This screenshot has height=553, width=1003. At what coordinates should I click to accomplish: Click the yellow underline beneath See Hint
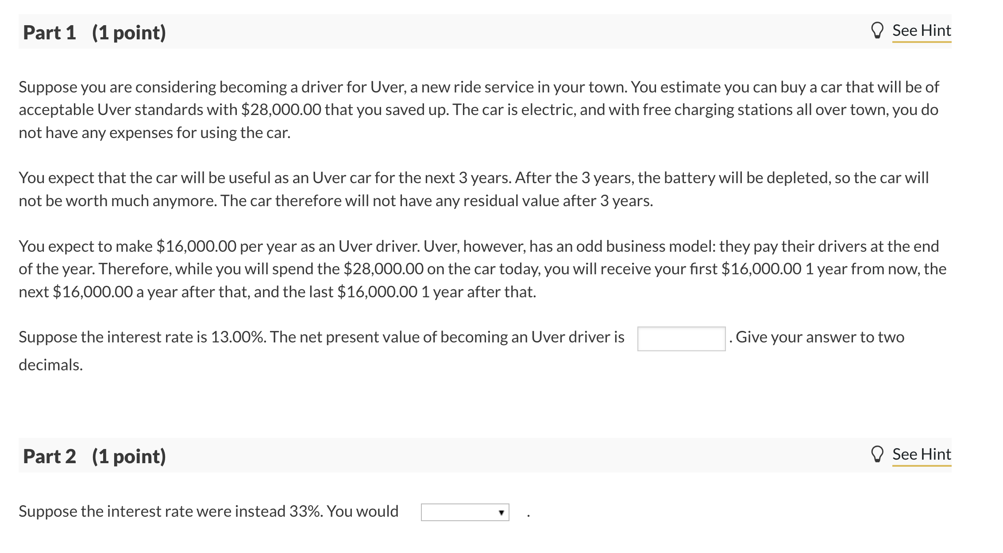[x=921, y=42]
